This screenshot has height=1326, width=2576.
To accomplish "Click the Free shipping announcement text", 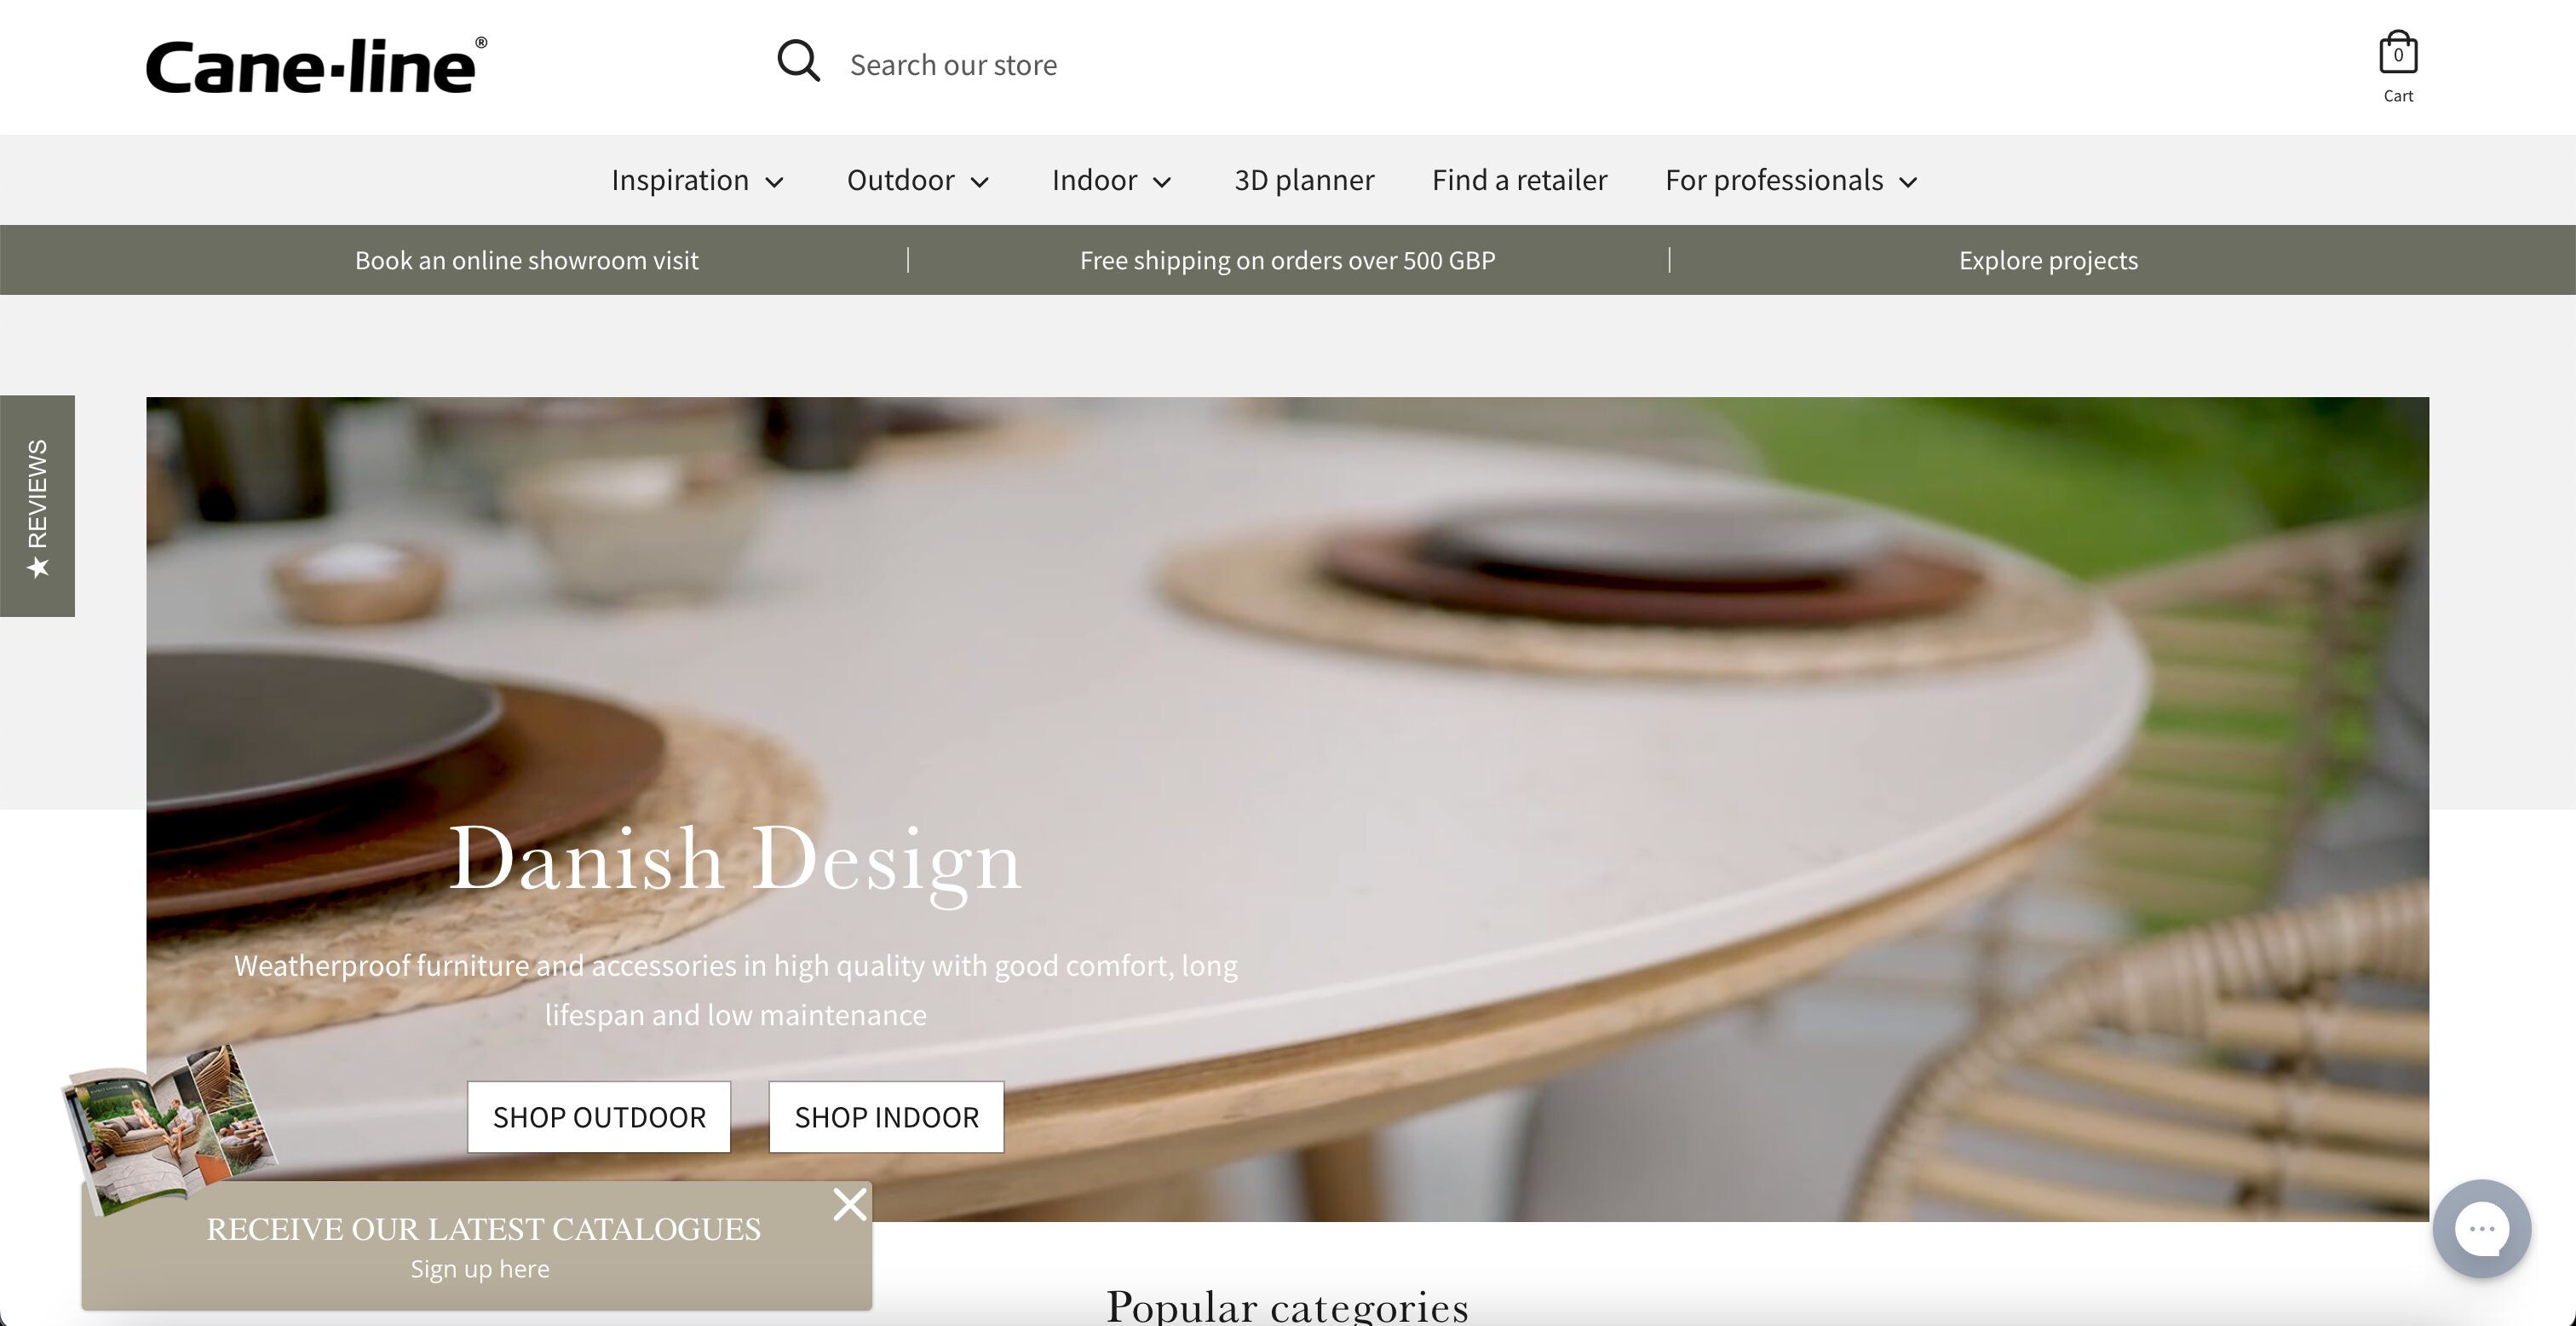I will (x=1287, y=260).
